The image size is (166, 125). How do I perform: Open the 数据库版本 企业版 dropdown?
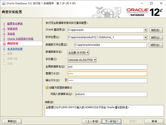(87, 52)
